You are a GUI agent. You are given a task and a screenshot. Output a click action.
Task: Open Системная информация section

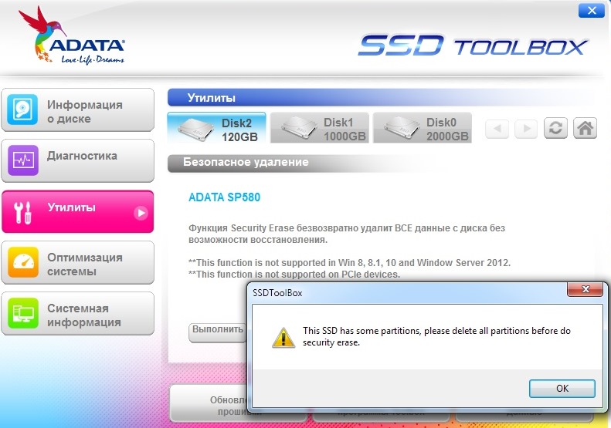pyautogui.click(x=78, y=314)
